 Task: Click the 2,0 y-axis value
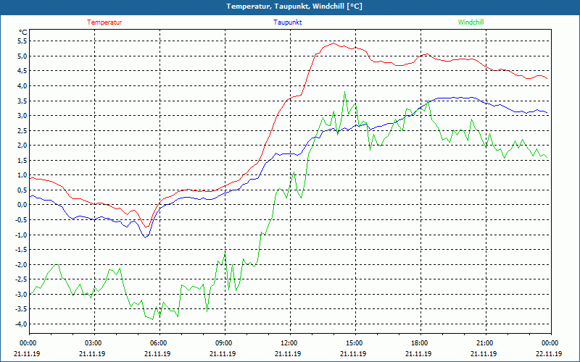click(x=22, y=146)
